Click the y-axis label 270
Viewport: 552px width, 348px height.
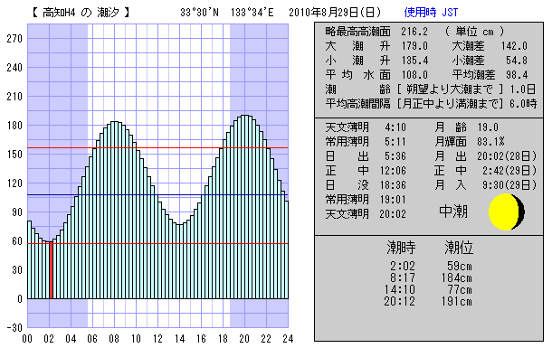tap(14, 39)
